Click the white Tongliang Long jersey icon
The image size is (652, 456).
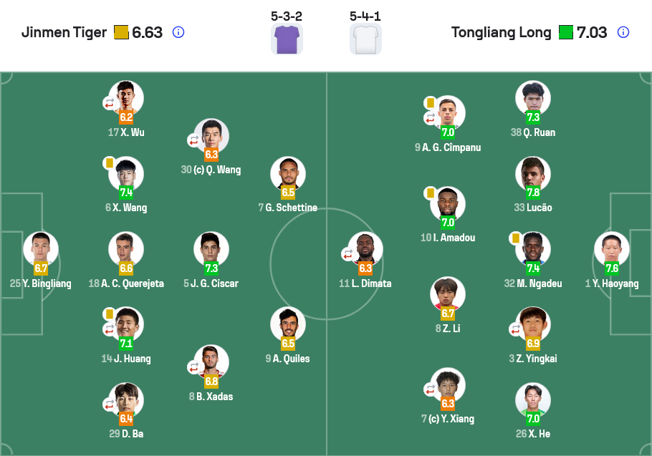365,39
